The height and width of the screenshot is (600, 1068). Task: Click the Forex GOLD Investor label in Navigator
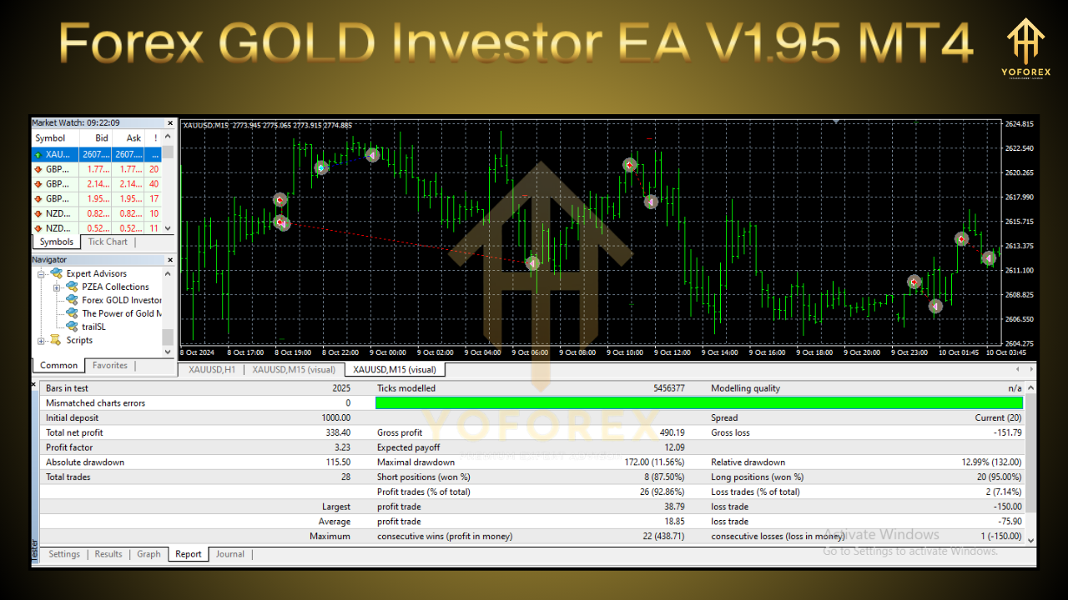122,300
